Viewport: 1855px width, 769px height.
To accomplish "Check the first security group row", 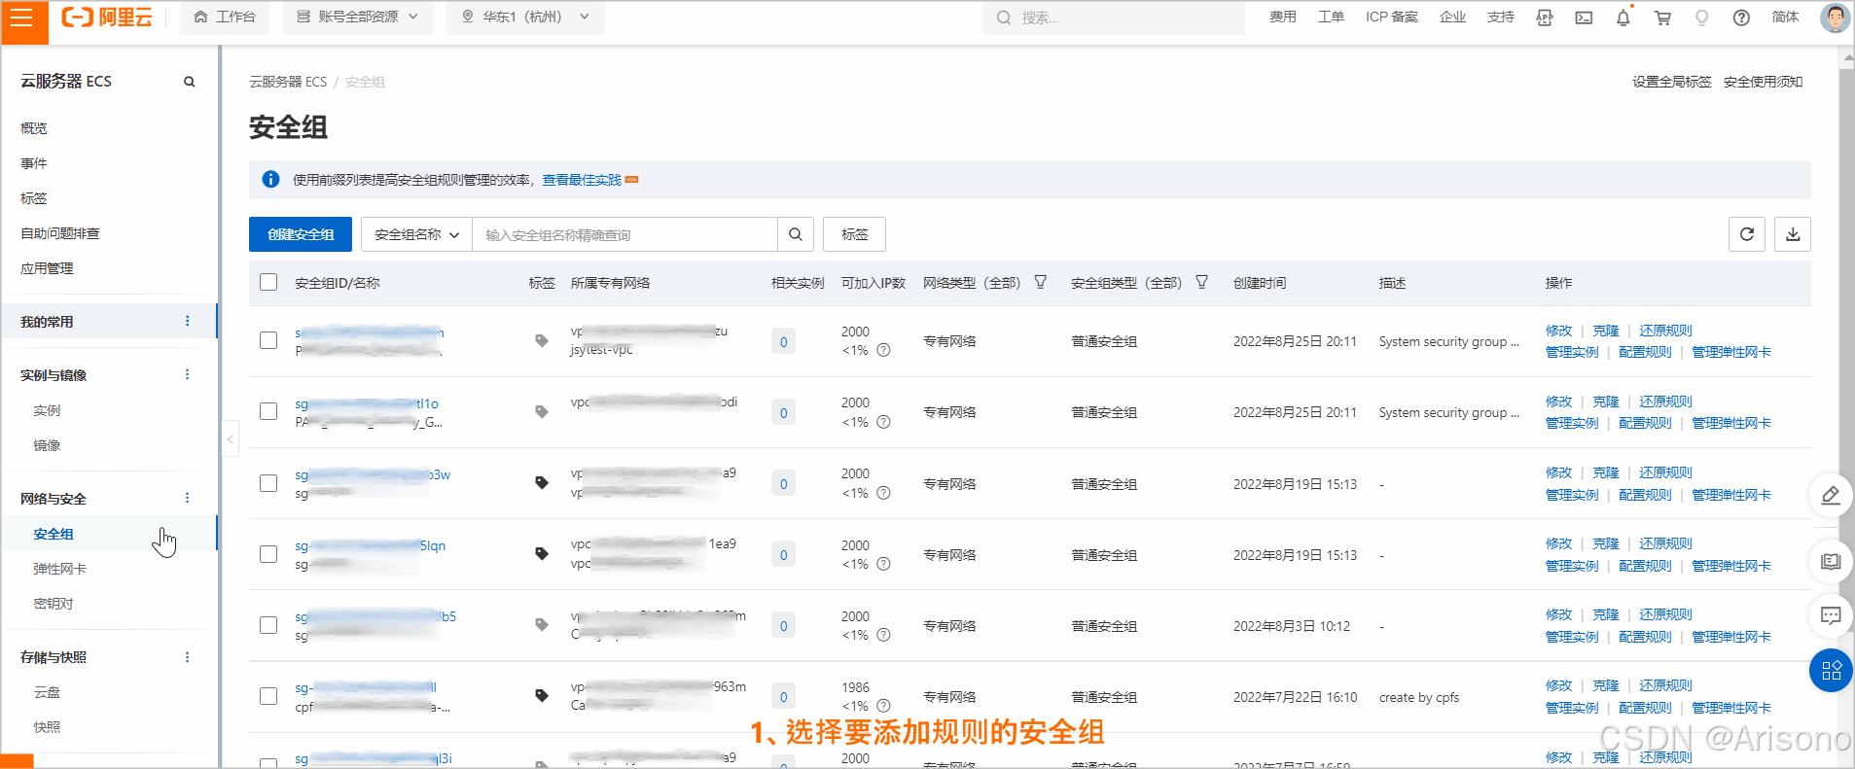I will click(268, 340).
